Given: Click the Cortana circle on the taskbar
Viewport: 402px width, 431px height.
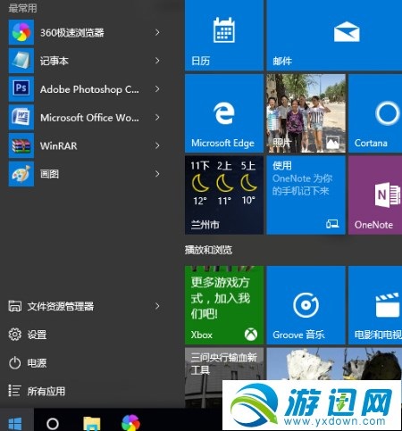Looking at the screenshot, I should point(53,423).
